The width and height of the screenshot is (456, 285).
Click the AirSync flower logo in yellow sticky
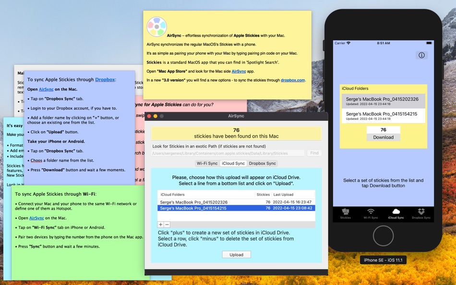157,27
